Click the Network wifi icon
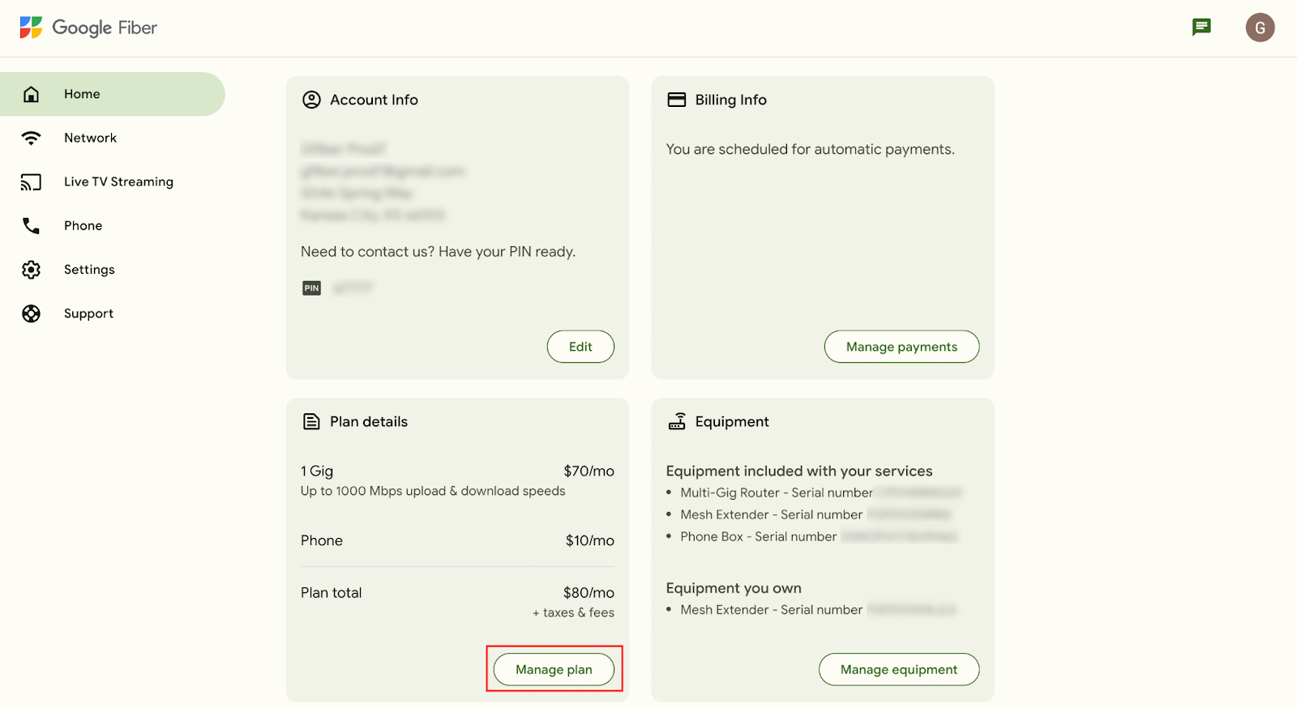 click(31, 138)
